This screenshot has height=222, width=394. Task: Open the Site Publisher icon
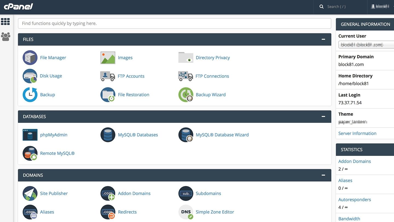coord(30,193)
